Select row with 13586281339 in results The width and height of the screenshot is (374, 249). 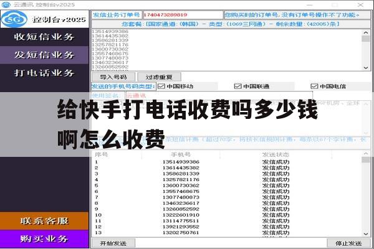coord(227,174)
